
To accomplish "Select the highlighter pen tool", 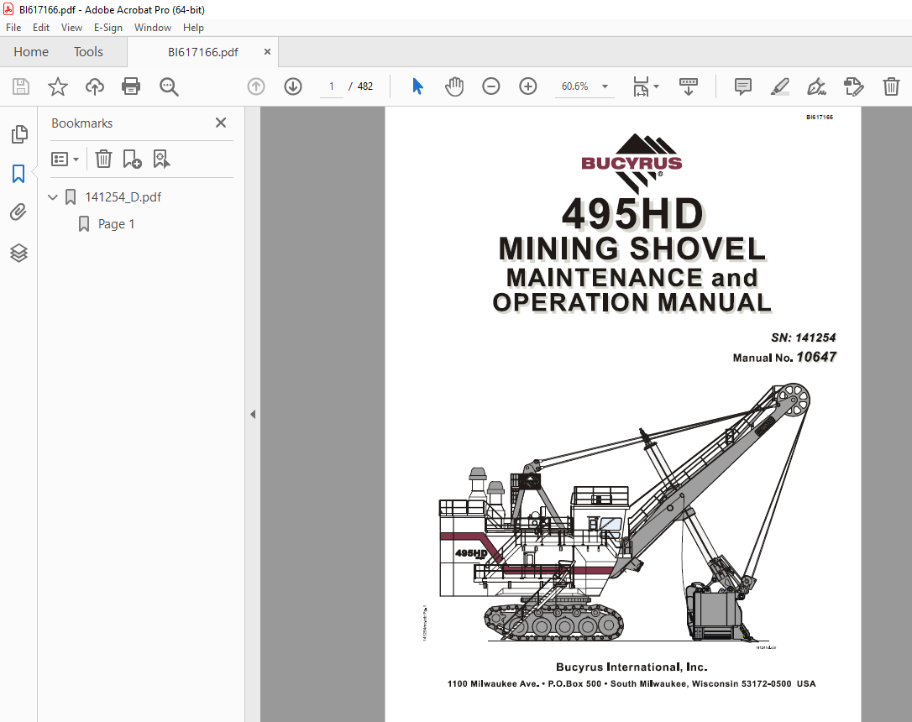I will tap(779, 86).
